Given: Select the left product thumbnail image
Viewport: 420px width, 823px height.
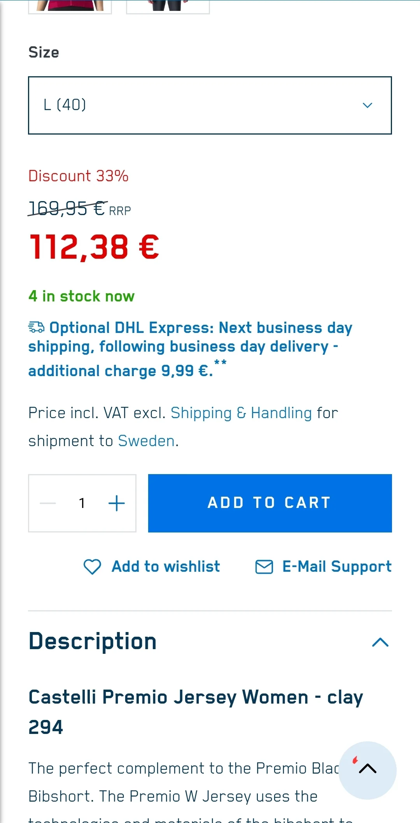Looking at the screenshot, I should pyautogui.click(x=70, y=6).
